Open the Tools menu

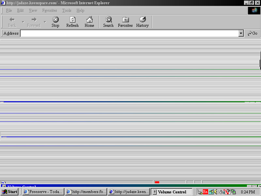(67, 10)
